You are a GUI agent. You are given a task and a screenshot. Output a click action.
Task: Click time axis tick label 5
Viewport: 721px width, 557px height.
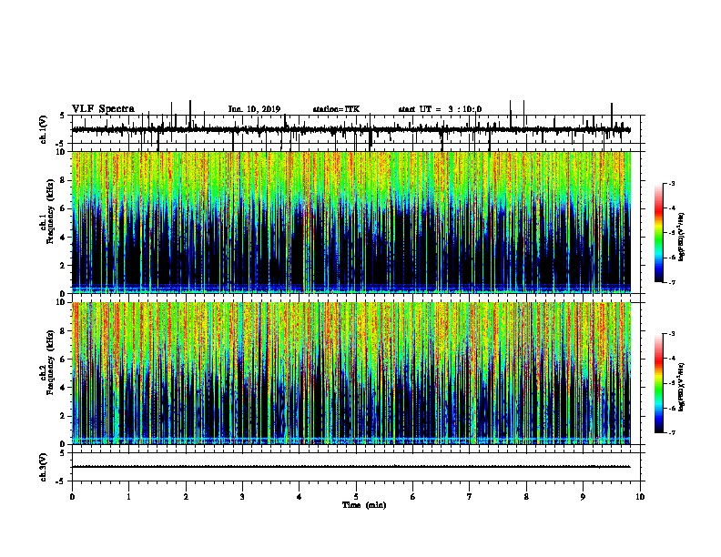click(356, 497)
